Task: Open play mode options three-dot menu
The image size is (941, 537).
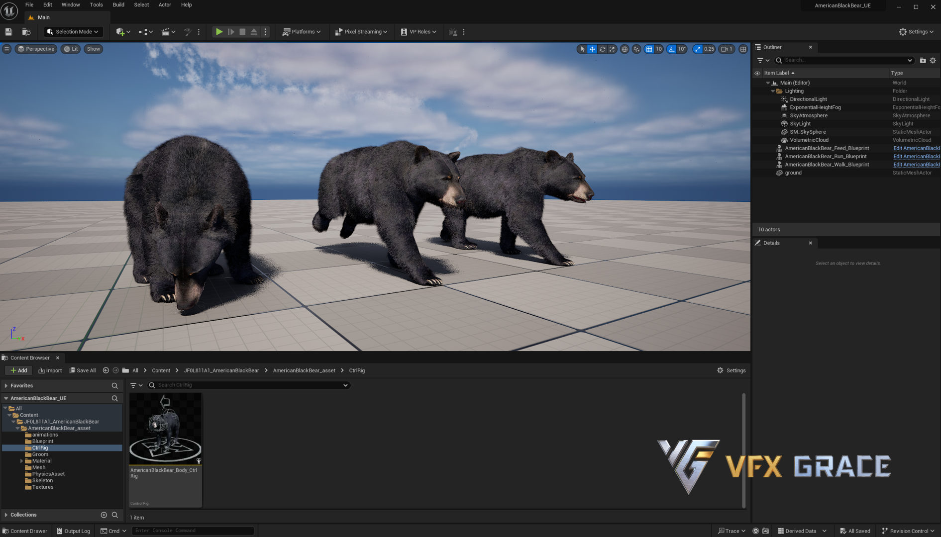Action: tap(265, 32)
